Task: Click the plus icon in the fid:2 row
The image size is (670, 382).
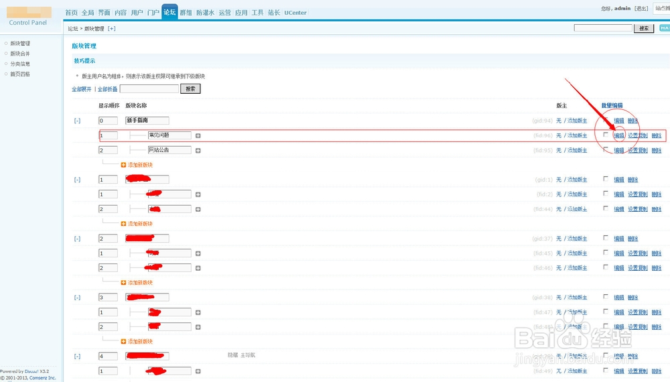Action: pyautogui.click(x=198, y=194)
